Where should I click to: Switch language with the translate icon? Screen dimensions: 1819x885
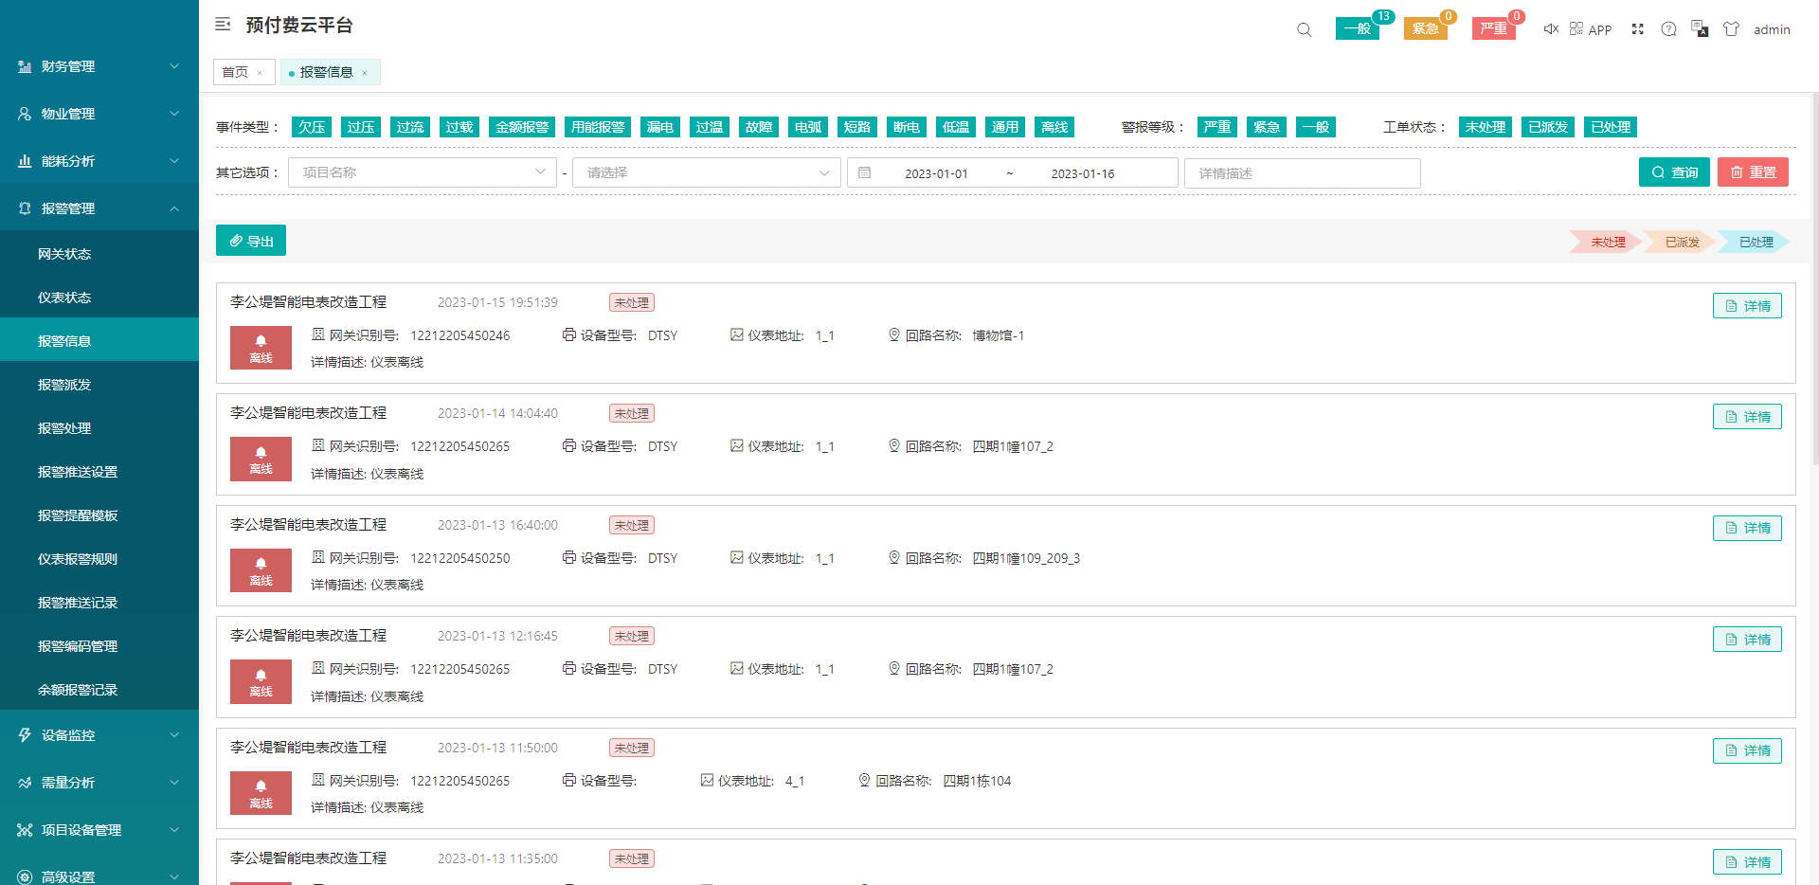pyautogui.click(x=1700, y=28)
